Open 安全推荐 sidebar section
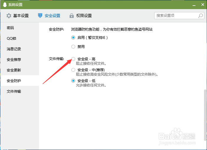This screenshot has height=150, width=207. coord(19,59)
